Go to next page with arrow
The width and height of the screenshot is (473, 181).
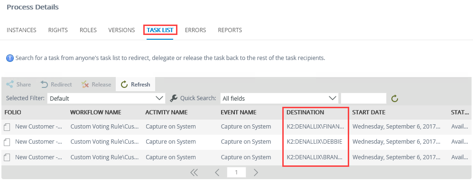point(256,172)
